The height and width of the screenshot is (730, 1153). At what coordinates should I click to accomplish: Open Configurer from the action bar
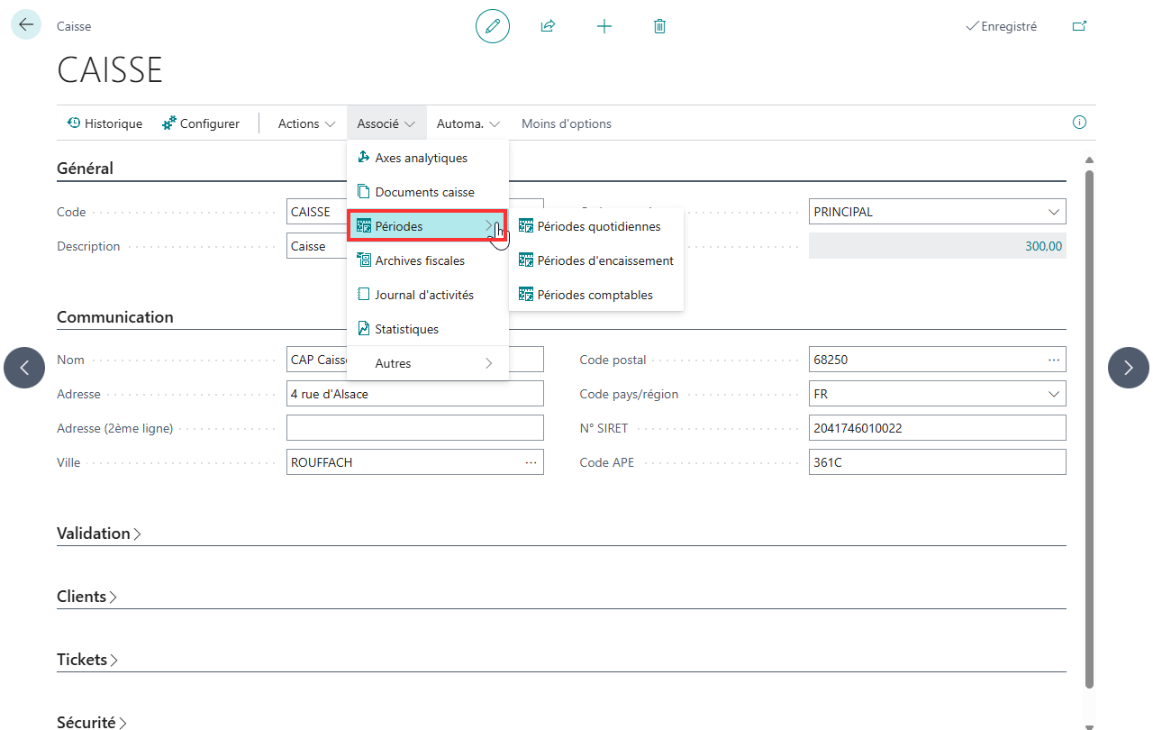click(x=200, y=123)
